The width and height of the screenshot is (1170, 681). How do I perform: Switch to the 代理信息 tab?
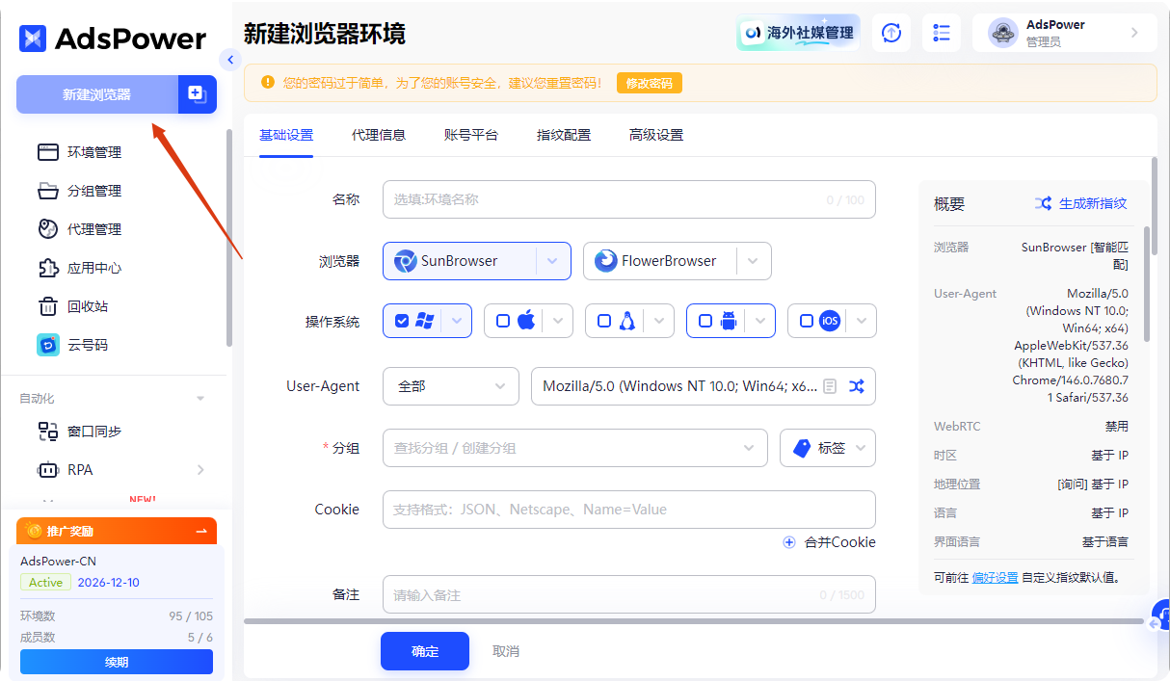click(x=379, y=134)
